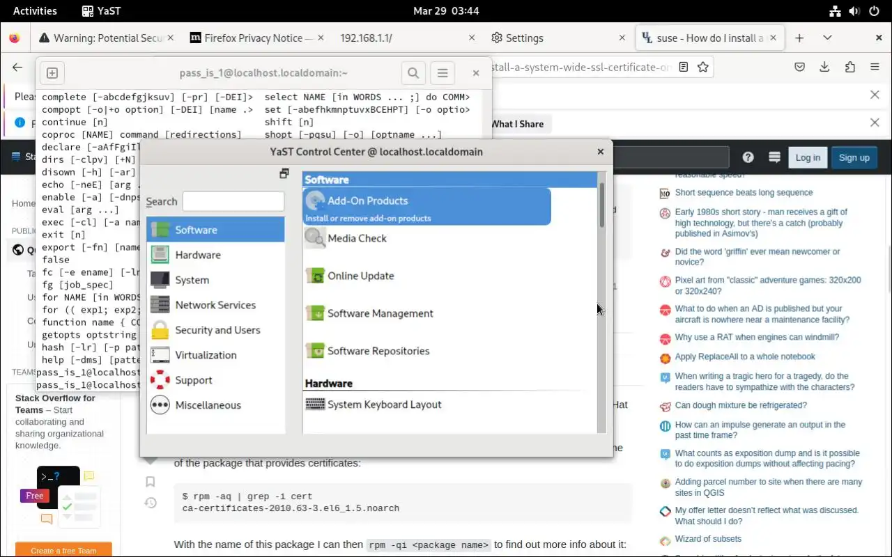Click the YaST sidebar detach icon
This screenshot has height=557, width=892.
coord(284,173)
